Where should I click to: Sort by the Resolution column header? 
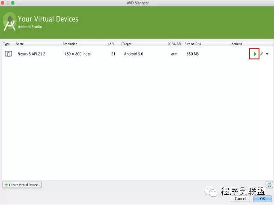(70, 44)
